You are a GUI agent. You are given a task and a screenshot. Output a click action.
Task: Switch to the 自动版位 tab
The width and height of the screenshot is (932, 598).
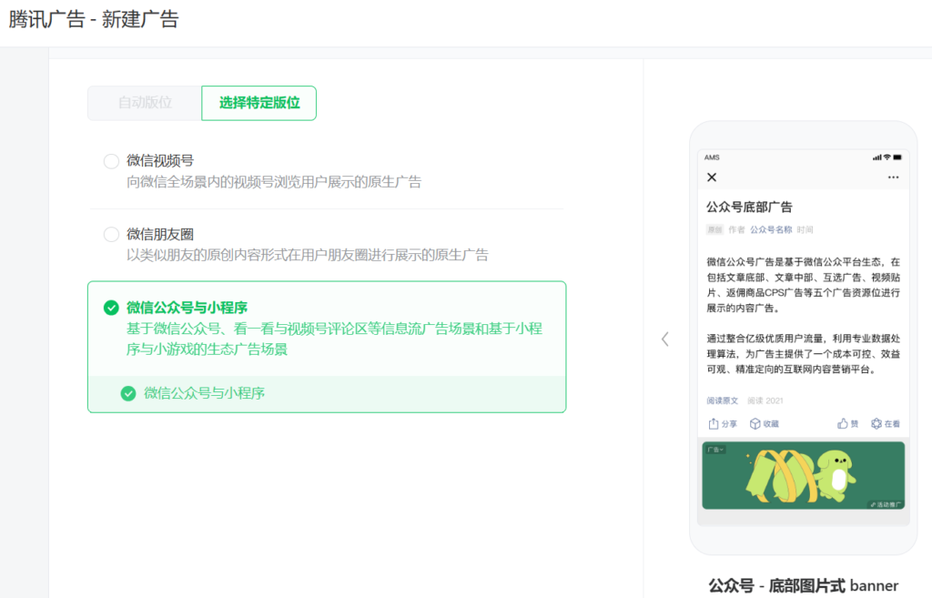coord(145,103)
